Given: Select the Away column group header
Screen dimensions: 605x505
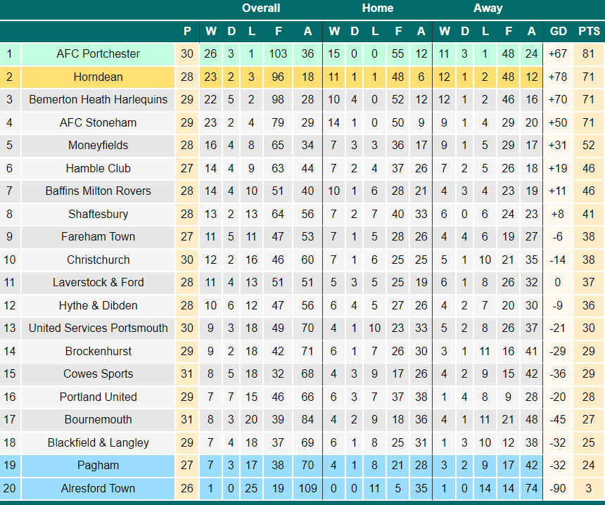Looking at the screenshot, I should 488,8.
